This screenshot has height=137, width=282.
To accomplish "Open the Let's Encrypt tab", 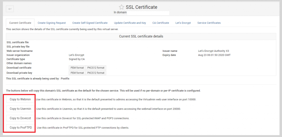I will (x=183, y=23).
